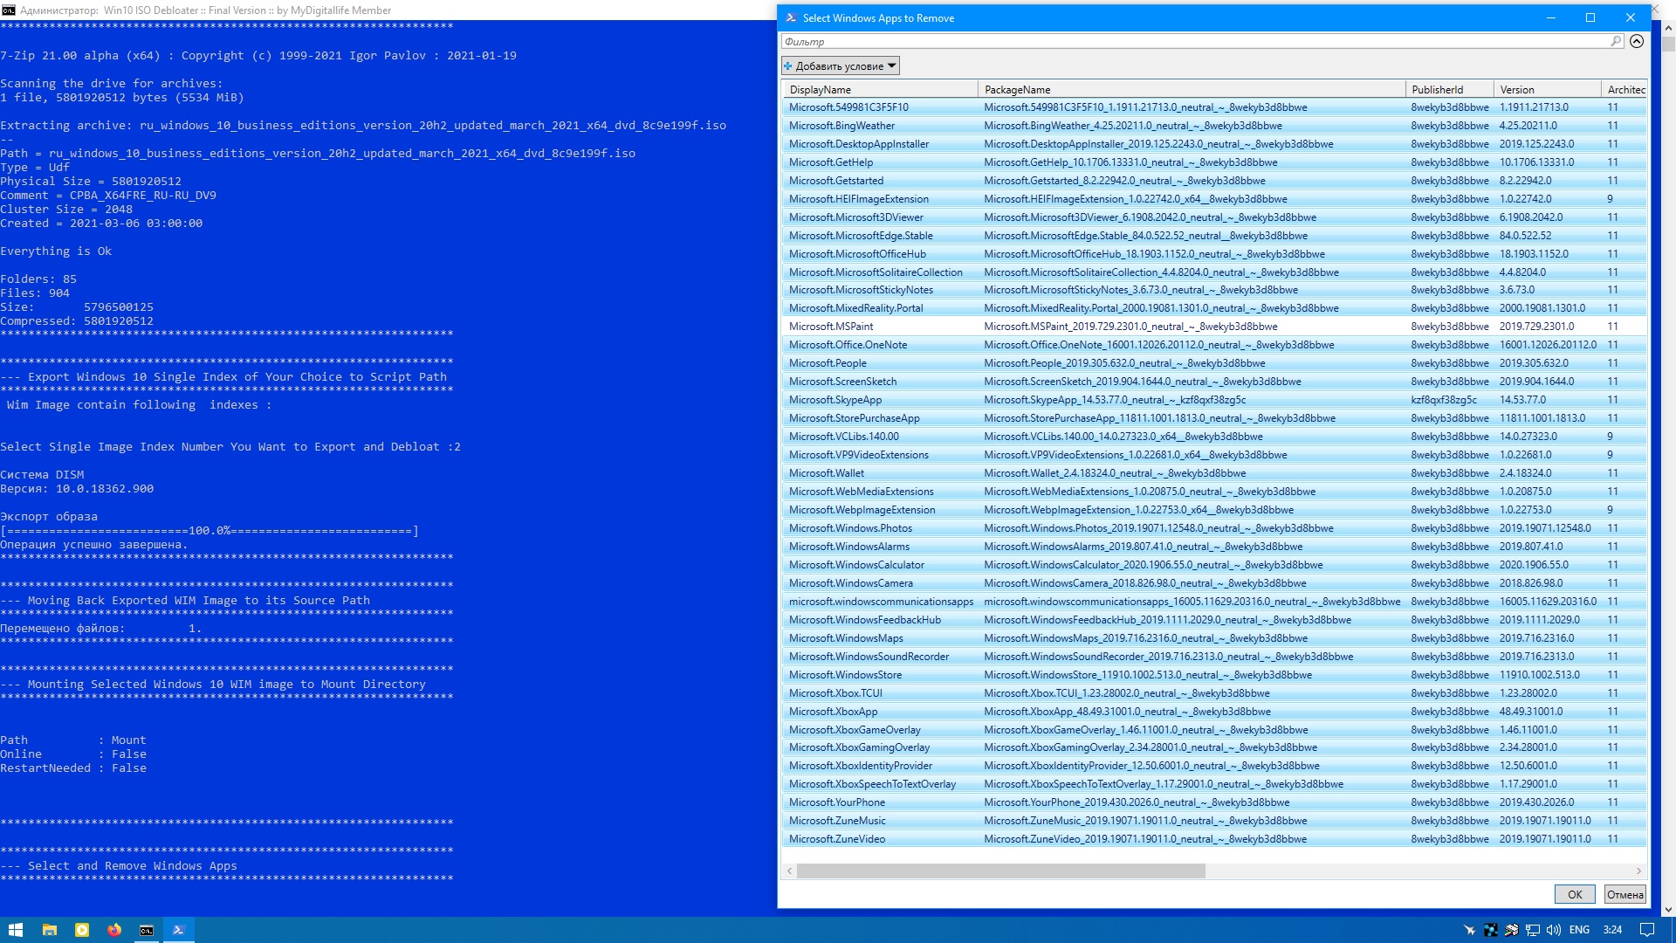Select the Microsoft.ScreenSketch row

[1214, 382]
